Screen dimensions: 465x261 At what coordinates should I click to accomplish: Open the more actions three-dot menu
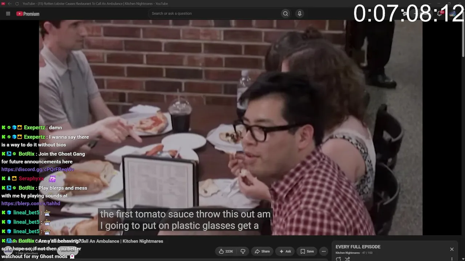[324, 251]
